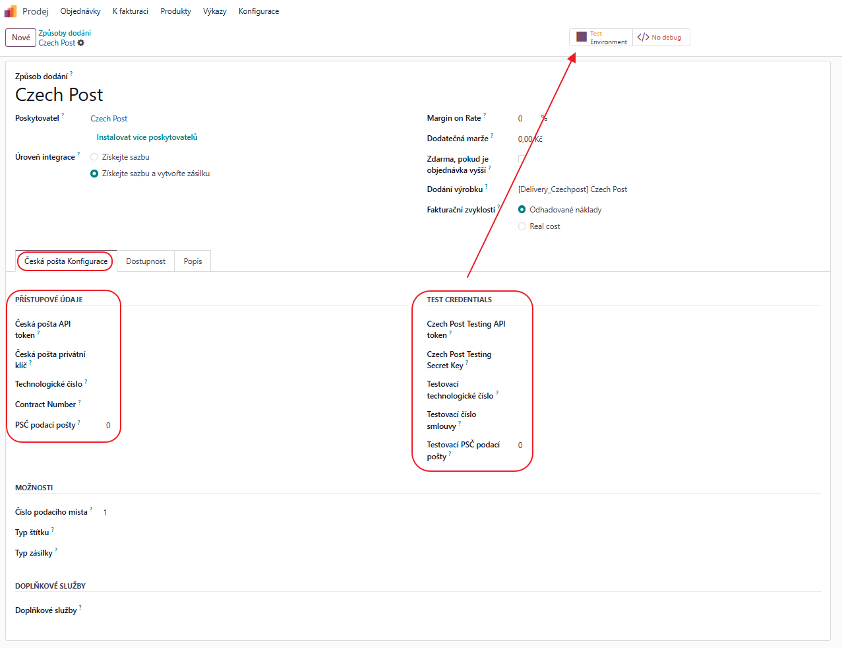842x648 pixels.
Task: Click the Prodej app name
Action: (x=36, y=11)
